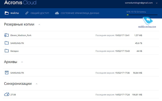The width and height of the screenshot is (162, 101).
Task: Click the SAMSUNG-ПК backup folder icon
Action: tap(7, 43)
